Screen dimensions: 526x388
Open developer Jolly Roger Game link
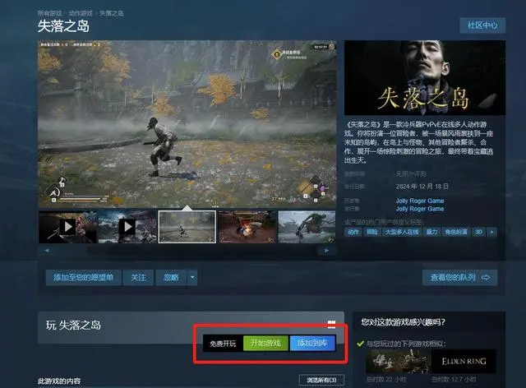[420, 201]
